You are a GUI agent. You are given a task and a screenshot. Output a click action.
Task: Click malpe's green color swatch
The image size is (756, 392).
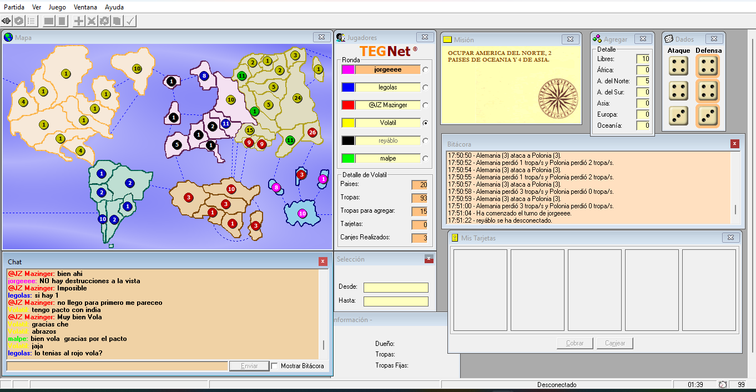pos(348,158)
